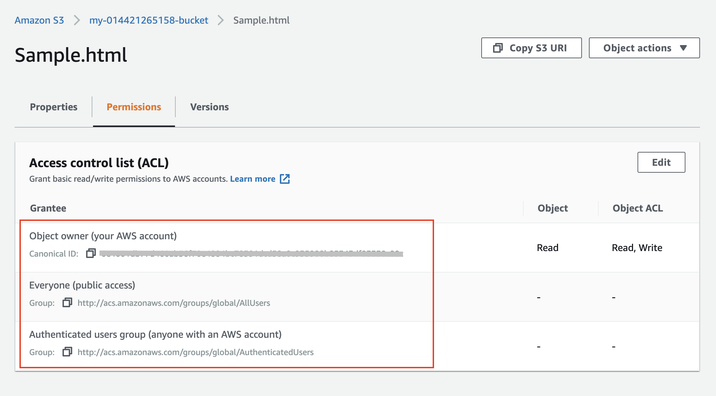This screenshot has height=396, width=716.
Task: Select the Permissions tab
Action: click(134, 107)
